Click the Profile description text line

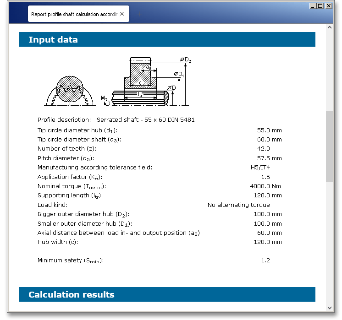point(116,120)
